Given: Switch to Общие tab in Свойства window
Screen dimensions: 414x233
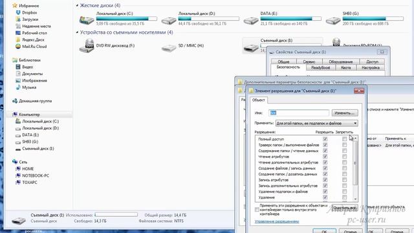Looking at the screenshot, I should [283, 61].
